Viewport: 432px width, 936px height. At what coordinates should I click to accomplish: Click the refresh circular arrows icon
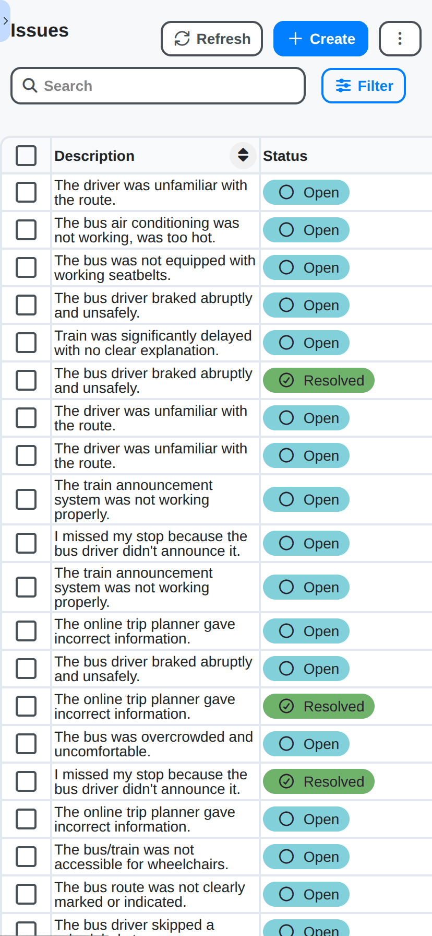pos(181,38)
